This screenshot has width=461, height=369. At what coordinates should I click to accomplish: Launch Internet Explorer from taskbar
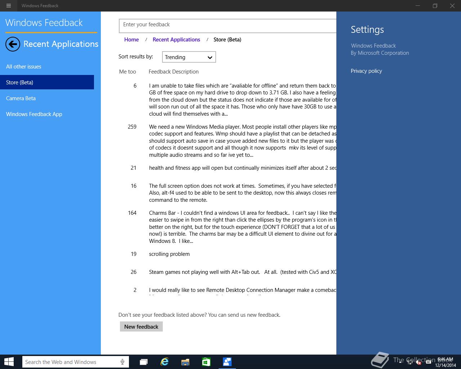tap(165, 362)
